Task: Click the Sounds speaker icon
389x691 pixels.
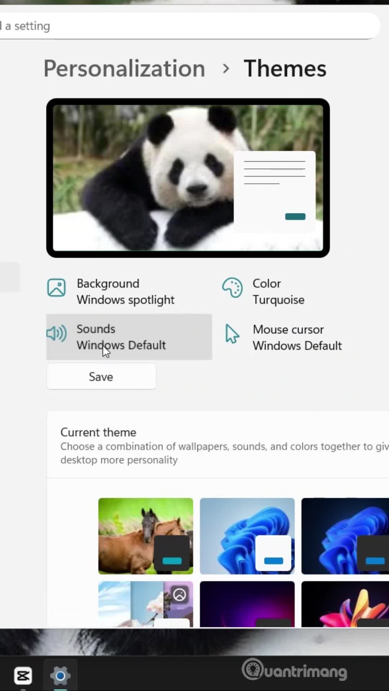Action: tap(57, 334)
